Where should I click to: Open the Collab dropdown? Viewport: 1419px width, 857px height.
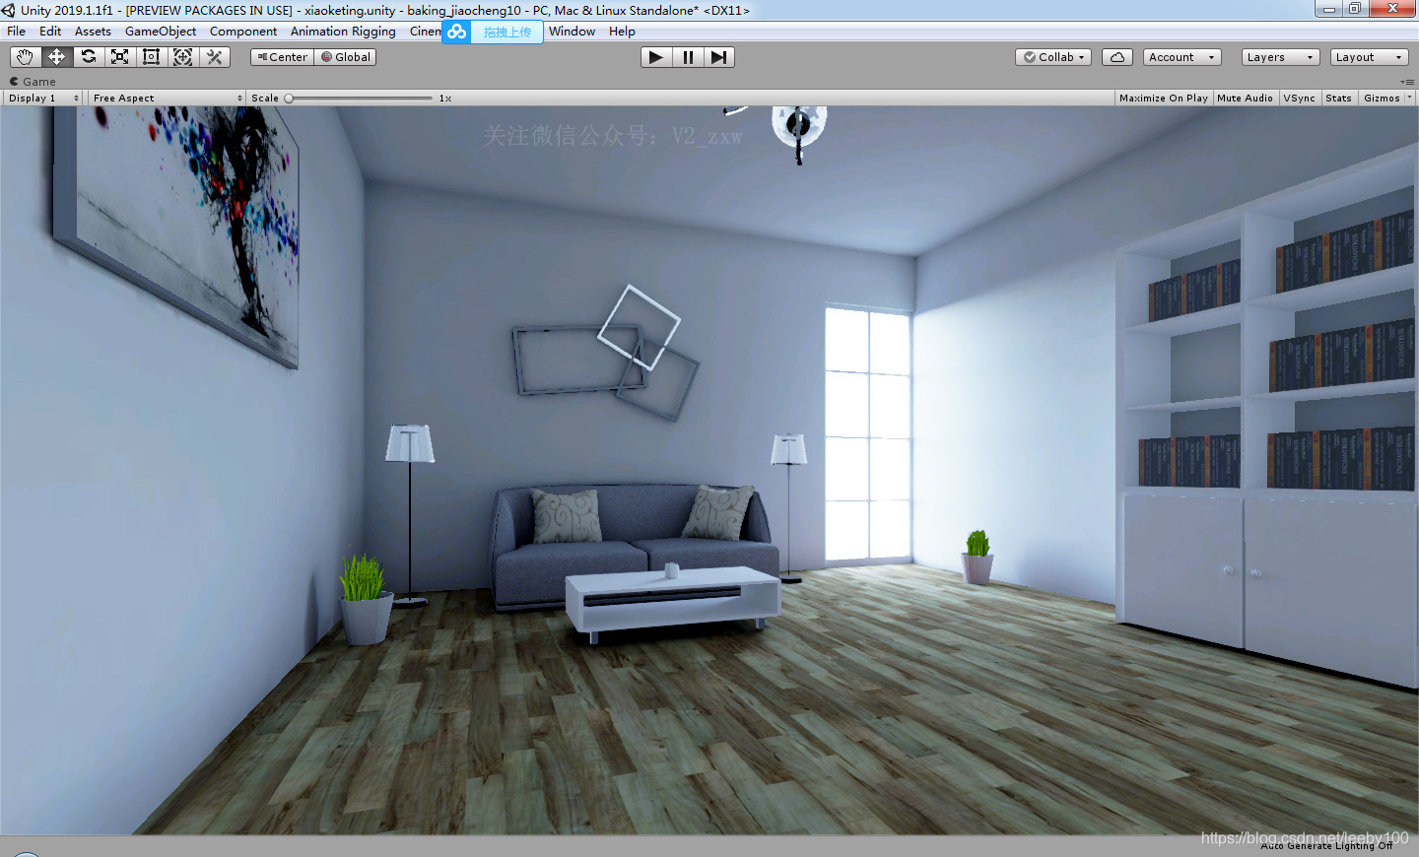tap(1053, 57)
